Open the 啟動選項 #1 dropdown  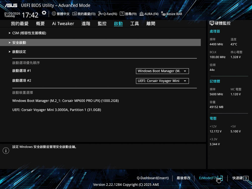point(162,71)
